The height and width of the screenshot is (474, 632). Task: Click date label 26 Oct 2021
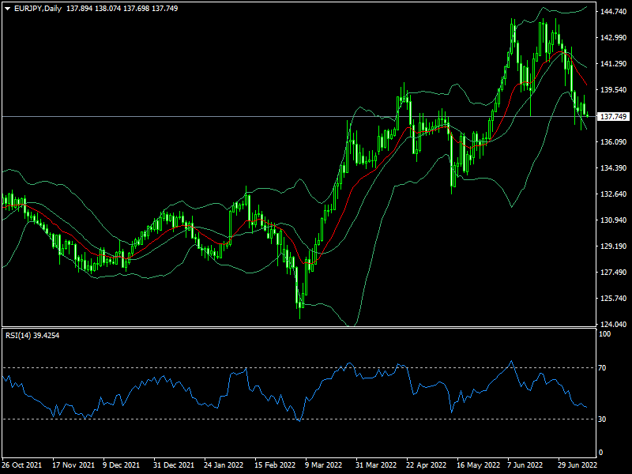pyautogui.click(x=22, y=465)
